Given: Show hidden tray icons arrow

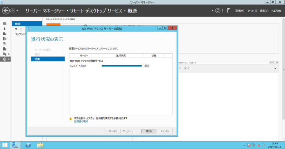Looking at the screenshot, I should pyautogui.click(x=244, y=145).
